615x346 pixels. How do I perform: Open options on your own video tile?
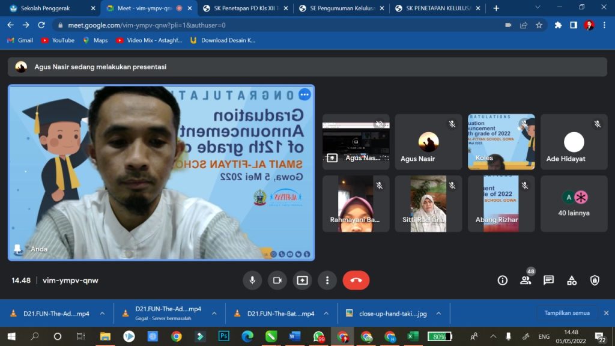[x=304, y=95]
